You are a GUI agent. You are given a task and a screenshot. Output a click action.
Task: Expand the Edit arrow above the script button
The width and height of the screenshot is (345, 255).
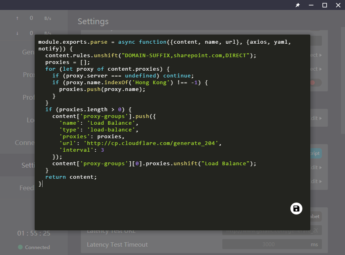(318, 118)
